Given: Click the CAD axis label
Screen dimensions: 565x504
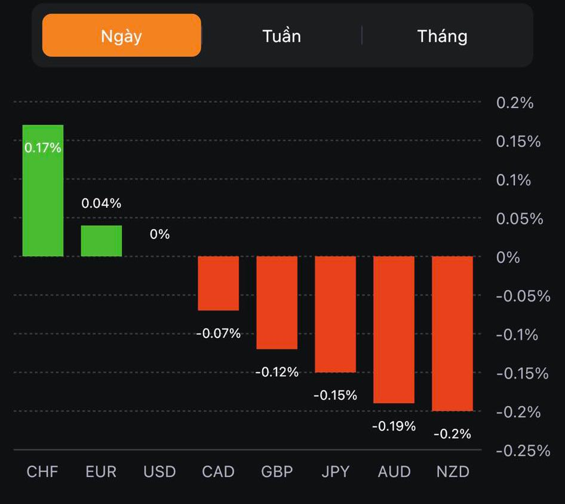Looking at the screenshot, I should pyautogui.click(x=218, y=472).
